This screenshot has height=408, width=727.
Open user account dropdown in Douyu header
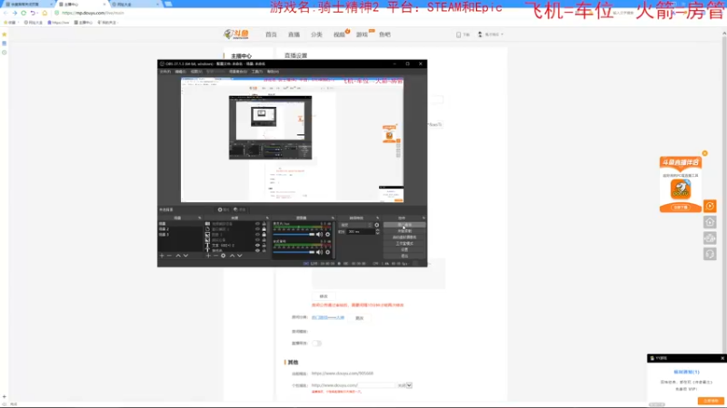tap(491, 34)
